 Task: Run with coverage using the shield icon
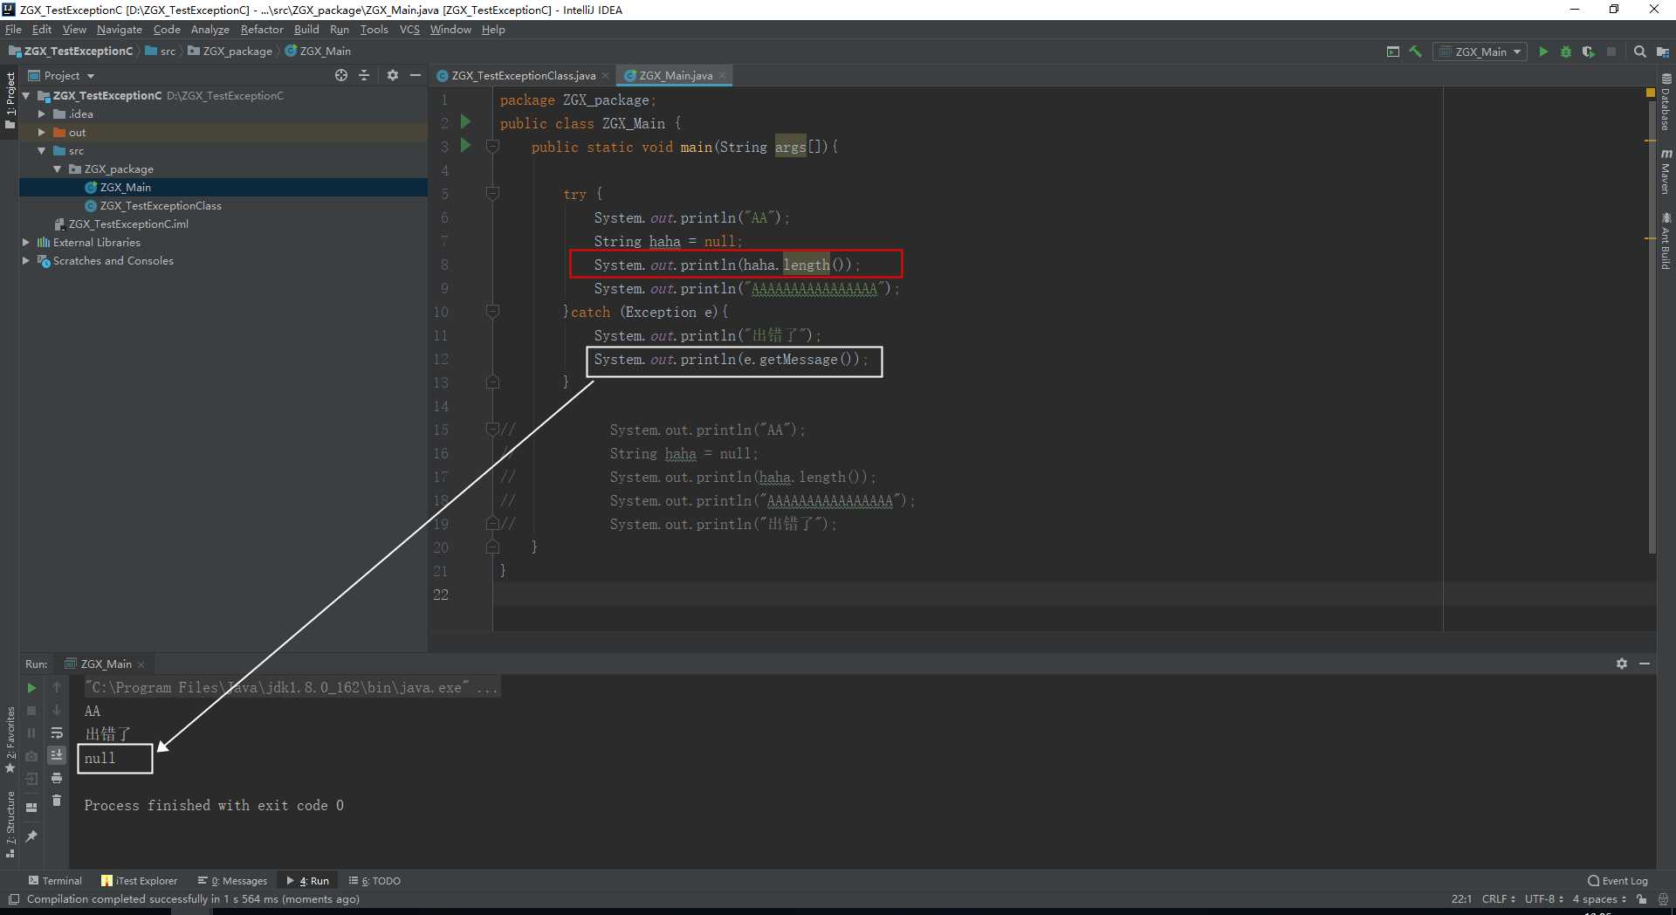coord(1589,52)
